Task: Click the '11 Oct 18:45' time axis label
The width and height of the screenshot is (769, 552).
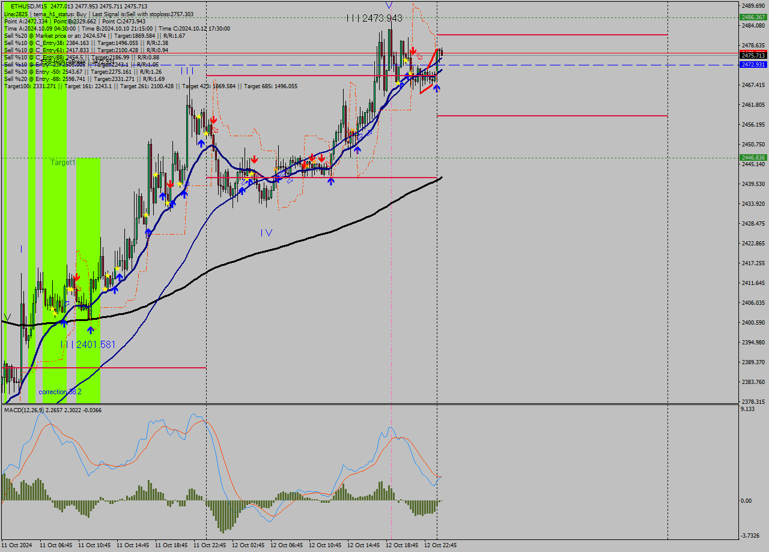Action: click(x=171, y=545)
